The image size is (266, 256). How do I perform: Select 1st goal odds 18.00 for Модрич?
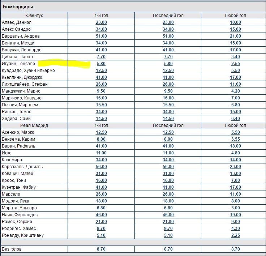click(x=101, y=201)
